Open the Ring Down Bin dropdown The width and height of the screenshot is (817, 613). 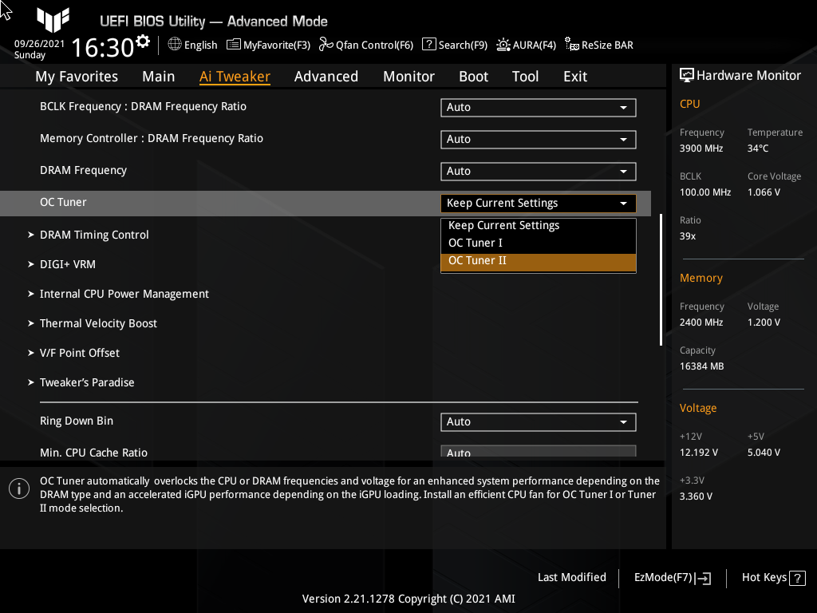coord(539,421)
